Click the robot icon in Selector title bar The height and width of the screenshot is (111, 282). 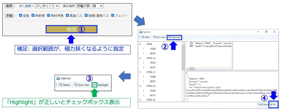141,32
